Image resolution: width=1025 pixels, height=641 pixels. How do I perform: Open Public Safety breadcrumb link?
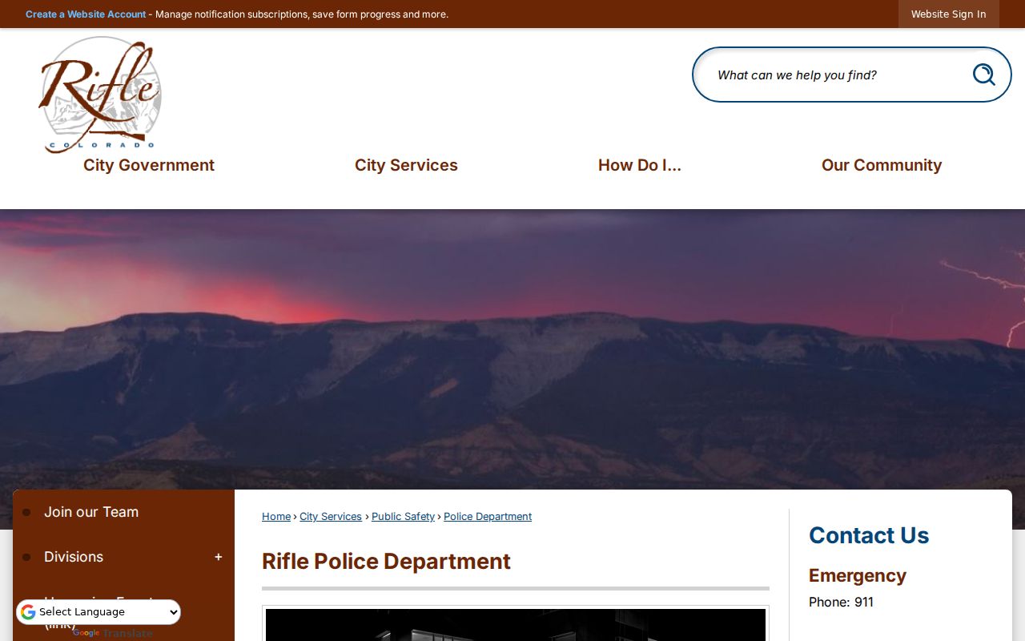tap(403, 517)
